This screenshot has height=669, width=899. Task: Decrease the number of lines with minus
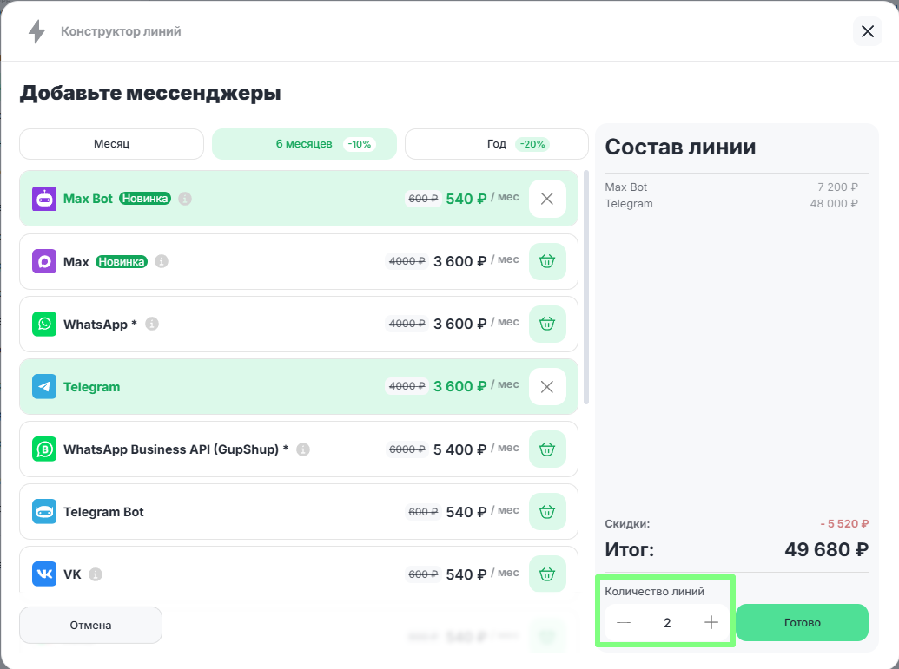624,622
